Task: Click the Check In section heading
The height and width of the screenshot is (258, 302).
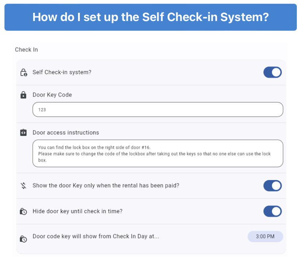Action: coord(26,50)
